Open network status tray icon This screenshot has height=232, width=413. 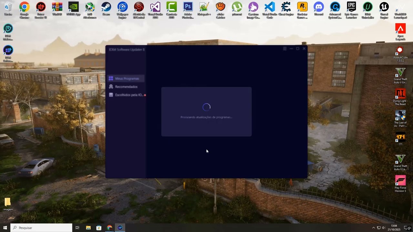click(379, 228)
